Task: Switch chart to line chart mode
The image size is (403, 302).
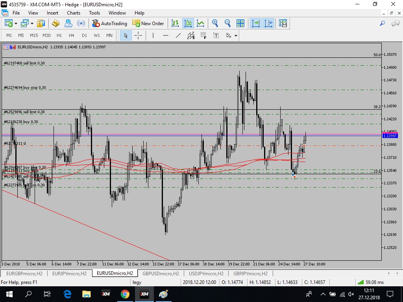Action: (x=200, y=23)
